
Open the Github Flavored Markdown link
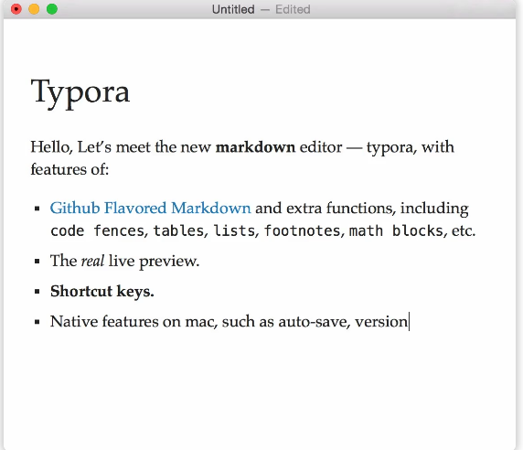click(150, 209)
